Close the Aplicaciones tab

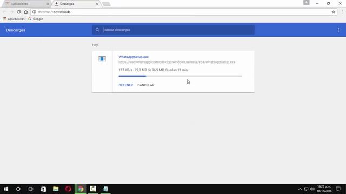tap(48, 4)
